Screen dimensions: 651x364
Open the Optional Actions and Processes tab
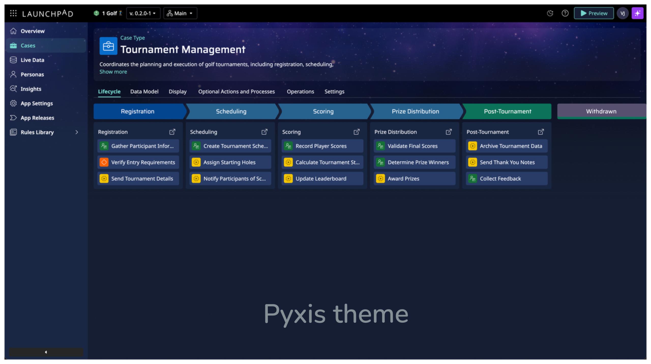[x=236, y=92]
